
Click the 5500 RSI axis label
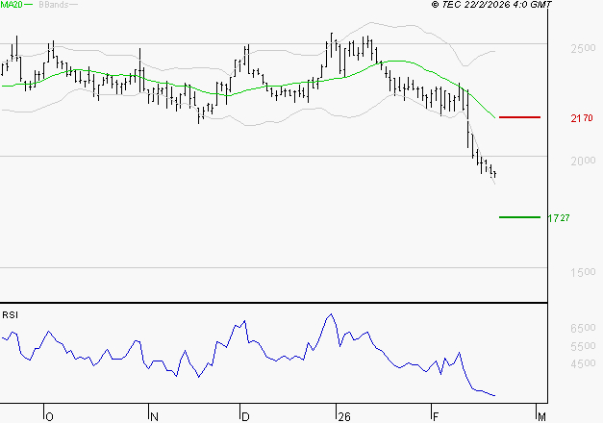tap(583, 346)
